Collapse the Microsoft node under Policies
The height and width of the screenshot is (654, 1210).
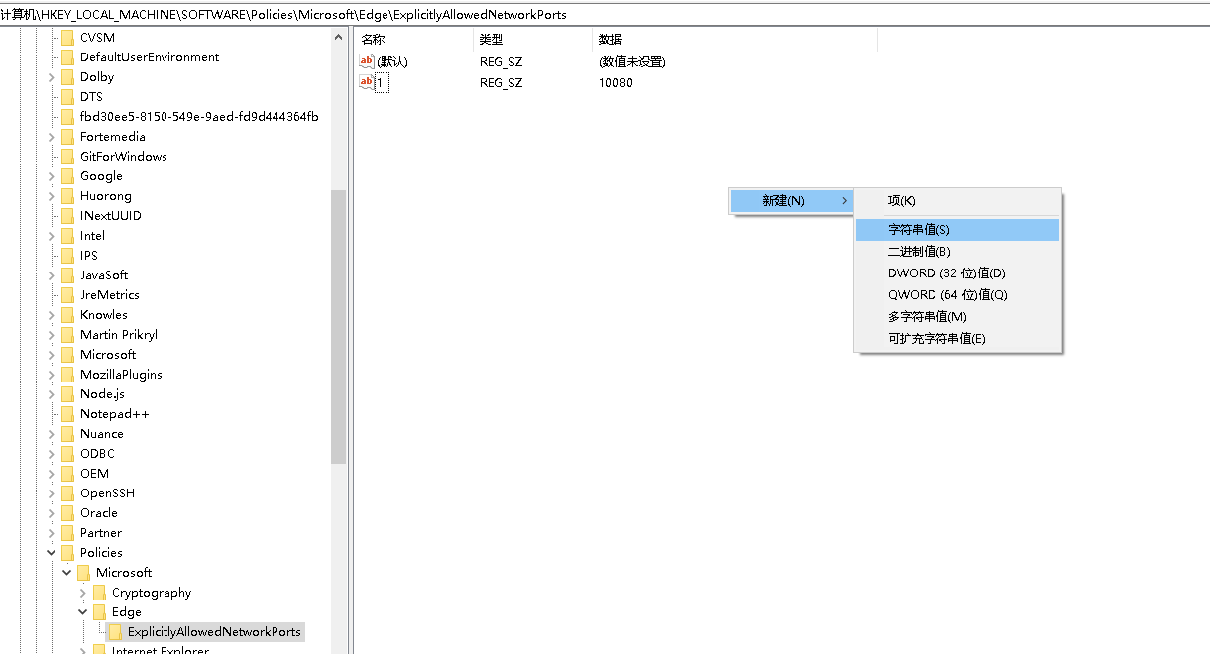coord(66,572)
